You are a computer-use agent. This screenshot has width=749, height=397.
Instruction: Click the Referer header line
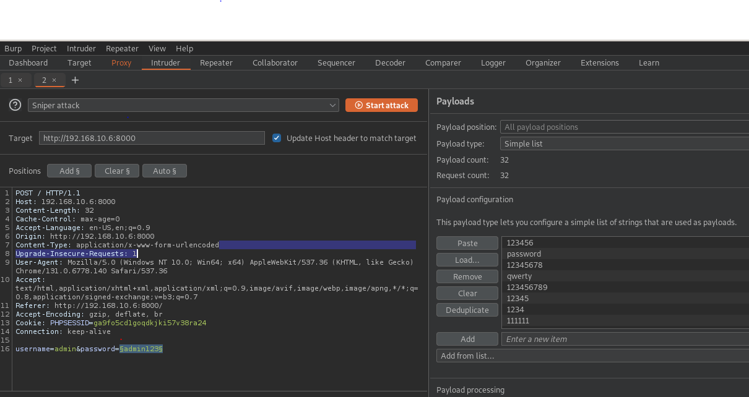point(89,305)
